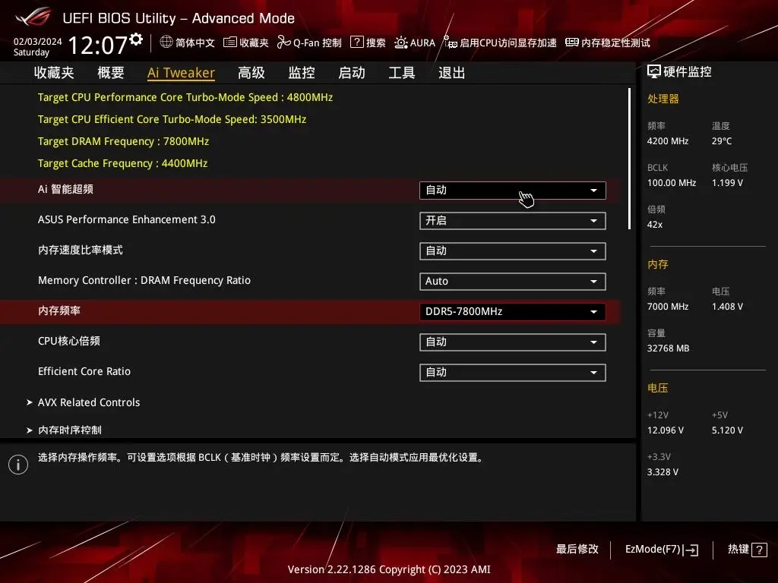Click the globe language icon for 简体中文

pos(166,43)
